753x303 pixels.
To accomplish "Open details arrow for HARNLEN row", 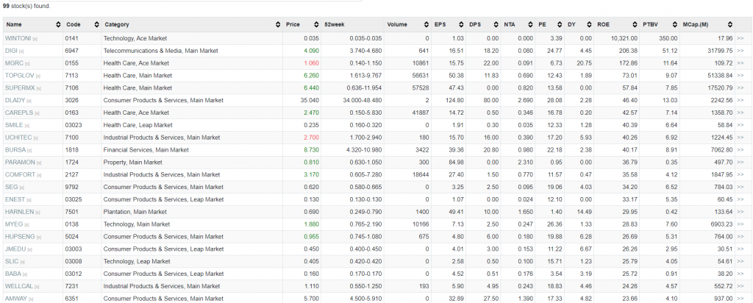I will pyautogui.click(x=740, y=212).
